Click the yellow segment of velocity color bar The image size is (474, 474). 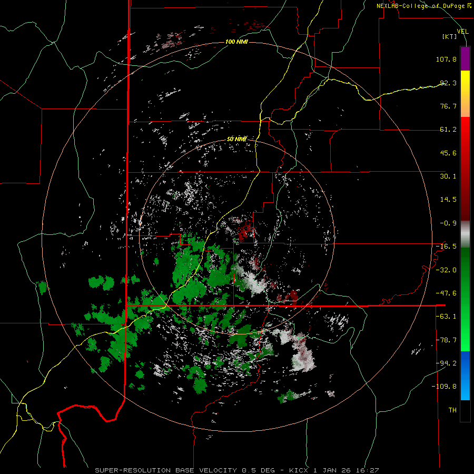(x=465, y=94)
